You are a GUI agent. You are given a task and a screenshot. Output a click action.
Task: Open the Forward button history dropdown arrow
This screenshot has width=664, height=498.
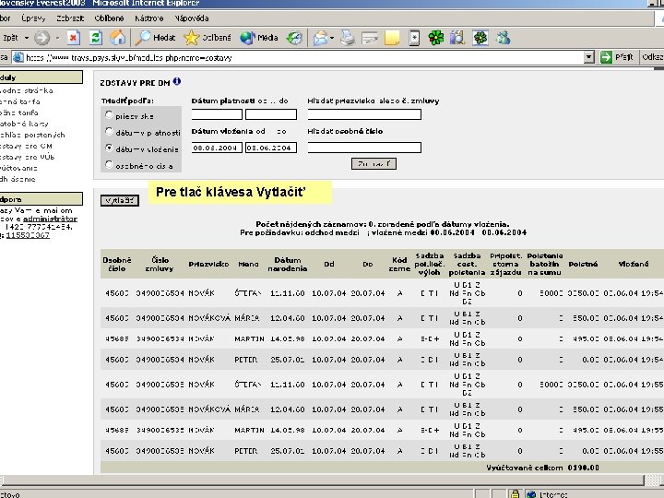coord(57,38)
